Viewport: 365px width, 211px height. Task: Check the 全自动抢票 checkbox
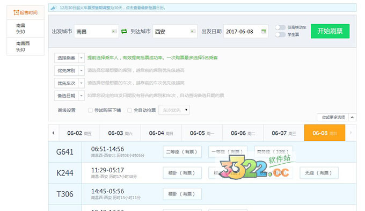(130, 110)
